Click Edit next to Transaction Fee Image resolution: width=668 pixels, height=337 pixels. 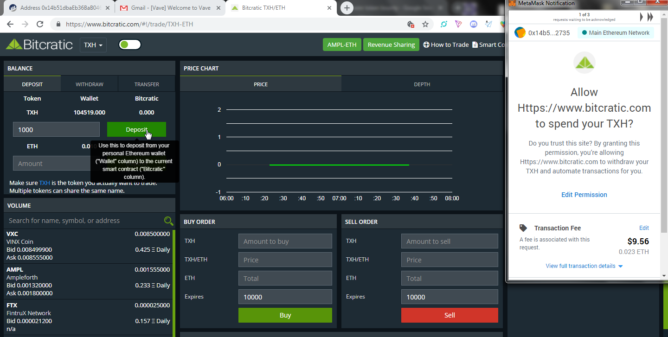(644, 228)
